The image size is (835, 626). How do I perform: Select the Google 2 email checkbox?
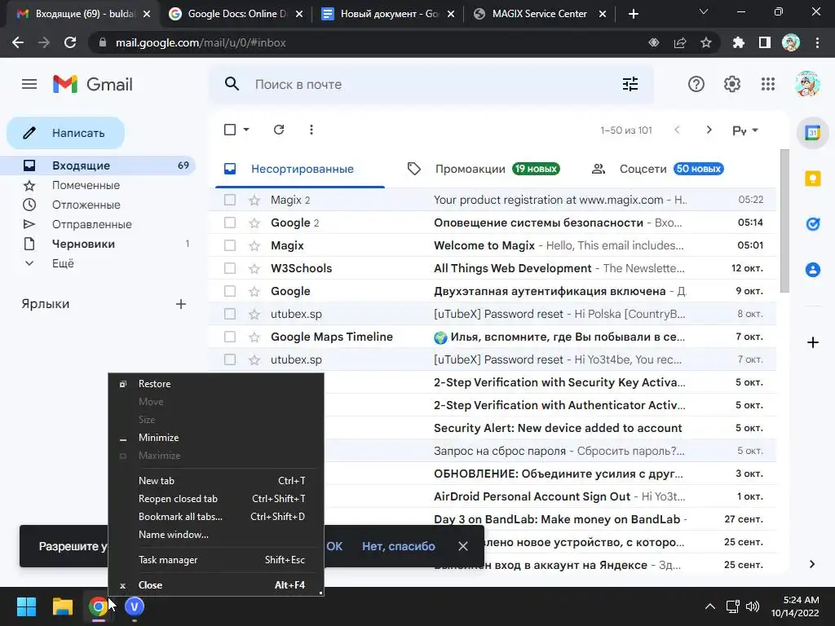[230, 223]
